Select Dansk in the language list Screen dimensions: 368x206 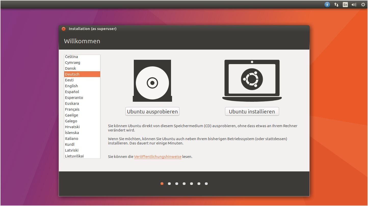[82, 68]
